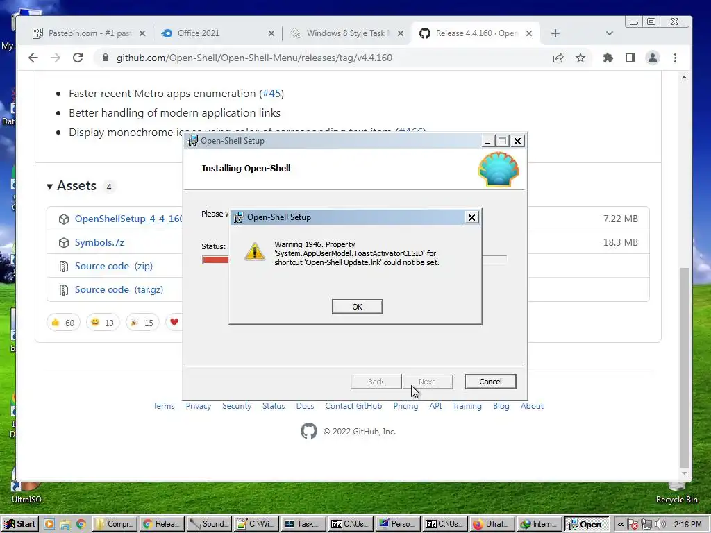The width and height of the screenshot is (711, 533).
Task: Download Symbols.7z asset
Action: click(x=99, y=242)
